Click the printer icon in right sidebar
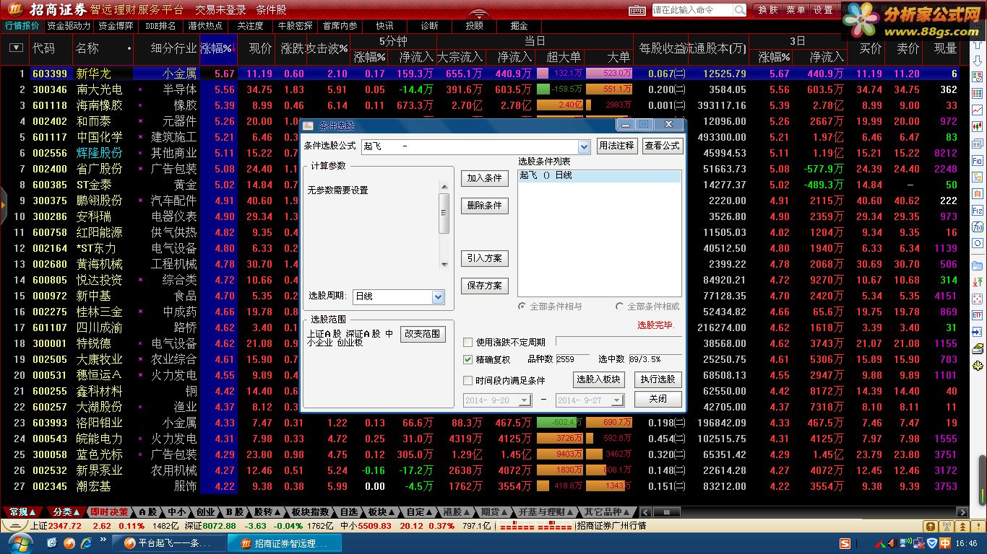987x554 pixels. (978, 348)
